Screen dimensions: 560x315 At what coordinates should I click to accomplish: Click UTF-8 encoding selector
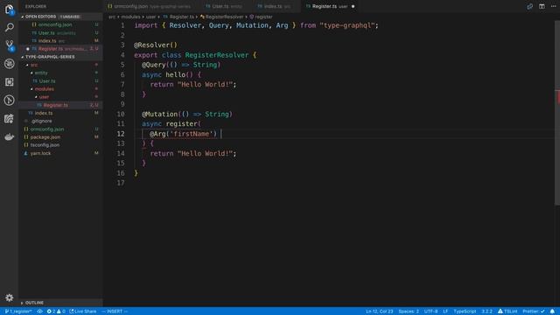[x=430, y=311]
